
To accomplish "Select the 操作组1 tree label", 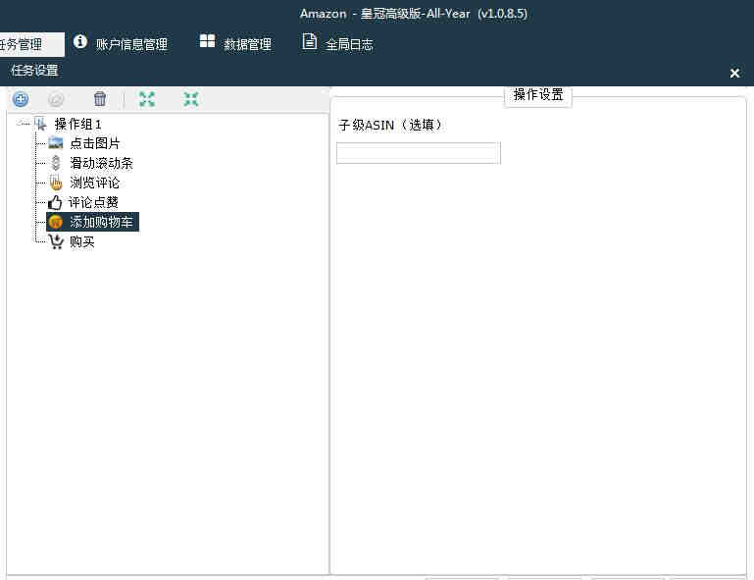I will (77, 125).
